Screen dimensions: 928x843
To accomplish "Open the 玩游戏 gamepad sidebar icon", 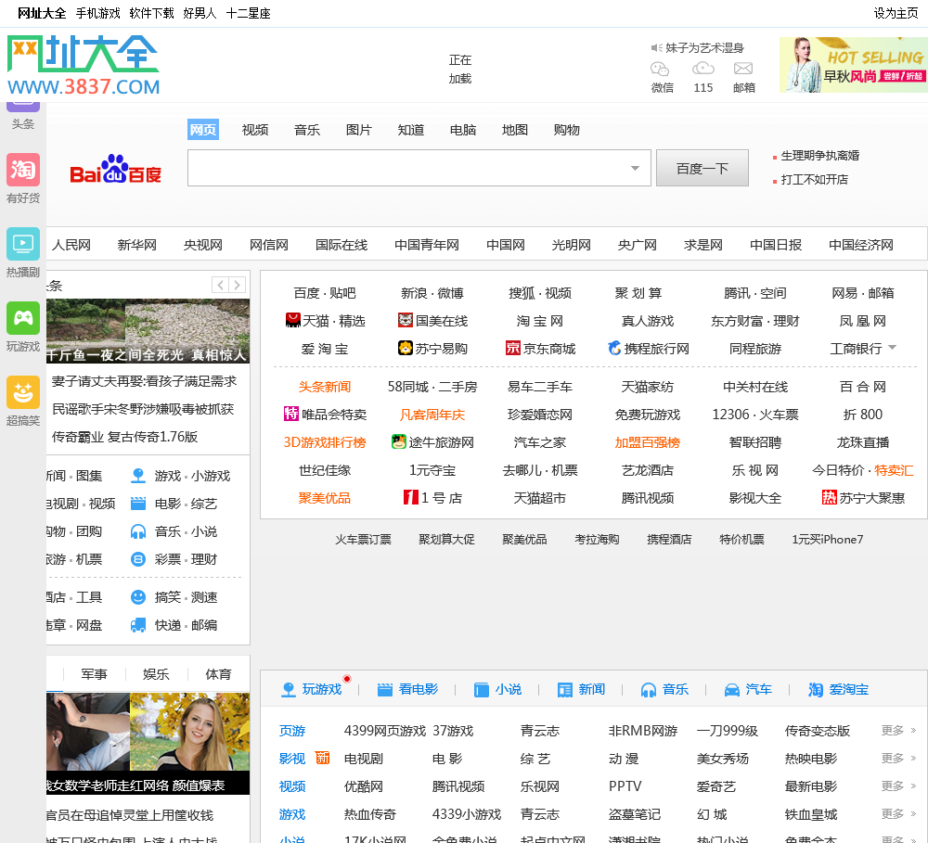I will [x=23, y=318].
